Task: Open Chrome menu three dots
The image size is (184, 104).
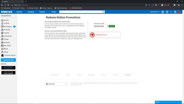Action: tap(182, 5)
